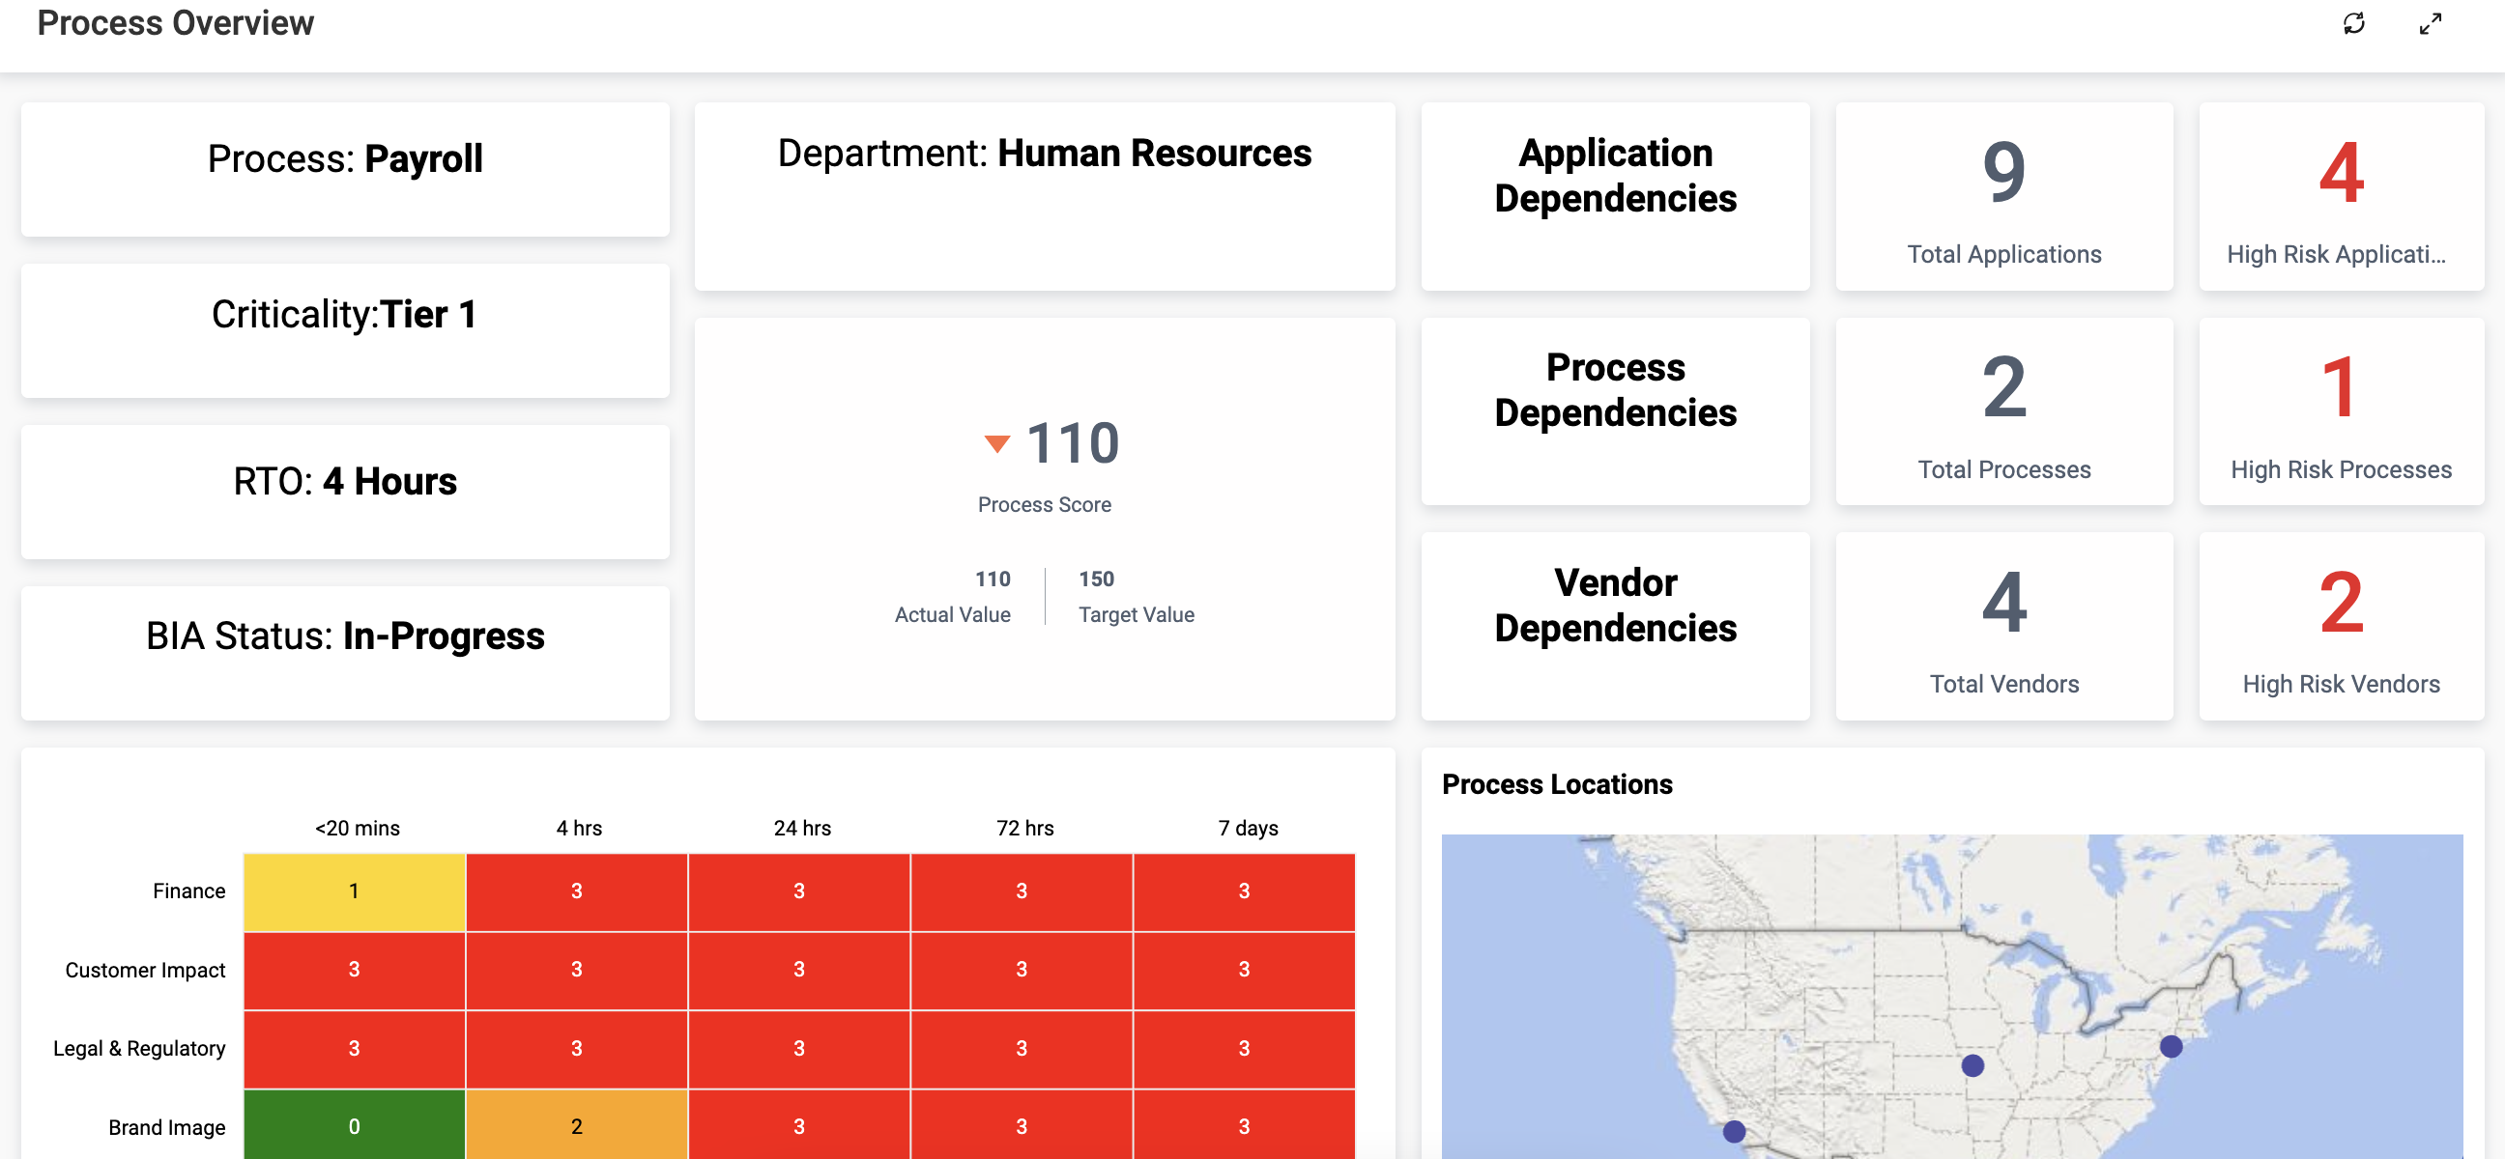The image size is (2505, 1159).
Task: Click the refresh dashboard icon
Action: [2353, 23]
